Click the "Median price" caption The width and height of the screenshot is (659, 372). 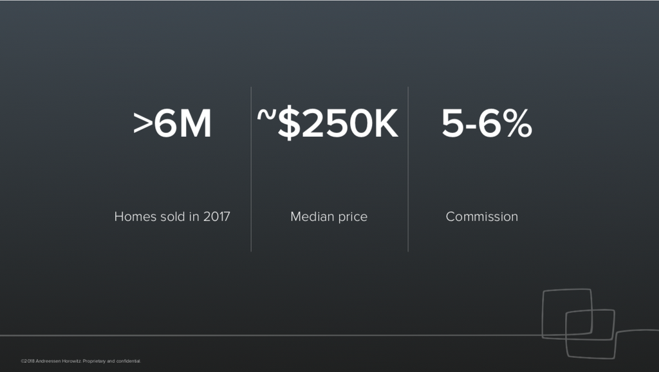(x=329, y=217)
